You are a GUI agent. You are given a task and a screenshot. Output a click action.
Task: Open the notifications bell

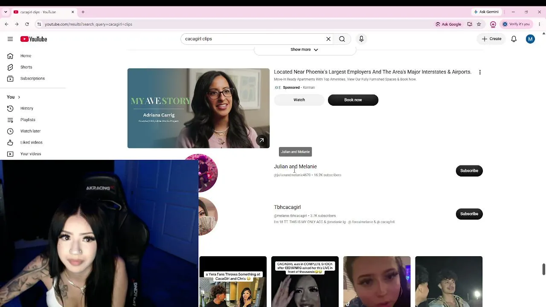click(x=514, y=39)
